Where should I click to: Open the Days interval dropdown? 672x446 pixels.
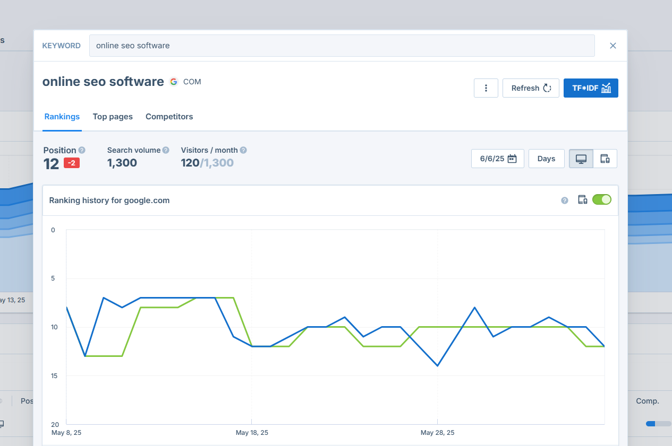click(546, 159)
